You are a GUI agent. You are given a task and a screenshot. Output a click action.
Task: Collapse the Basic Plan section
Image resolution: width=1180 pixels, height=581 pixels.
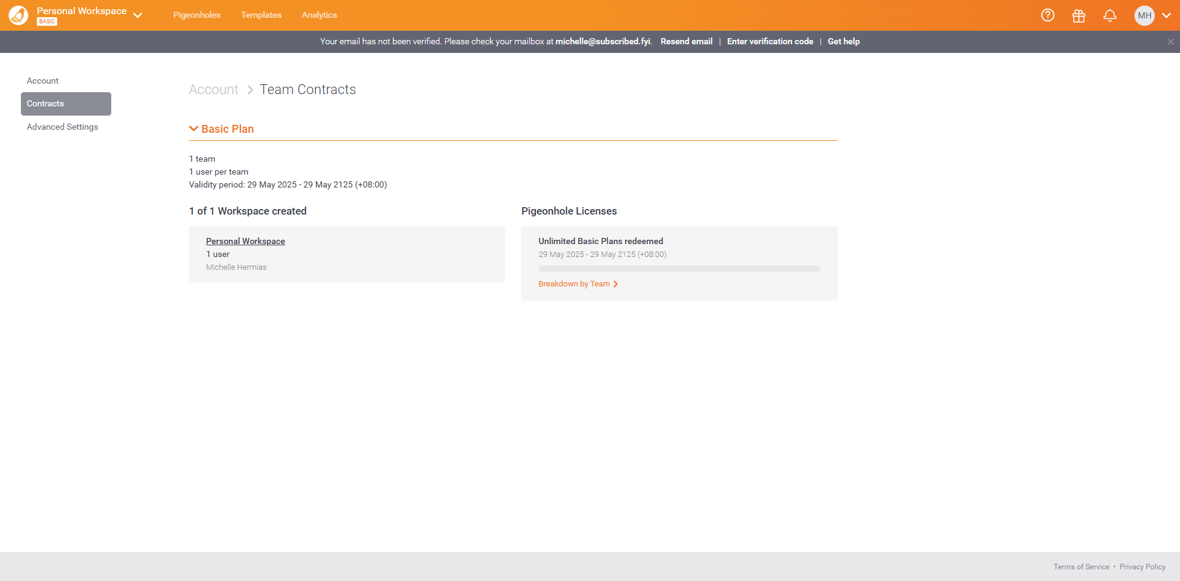194,128
